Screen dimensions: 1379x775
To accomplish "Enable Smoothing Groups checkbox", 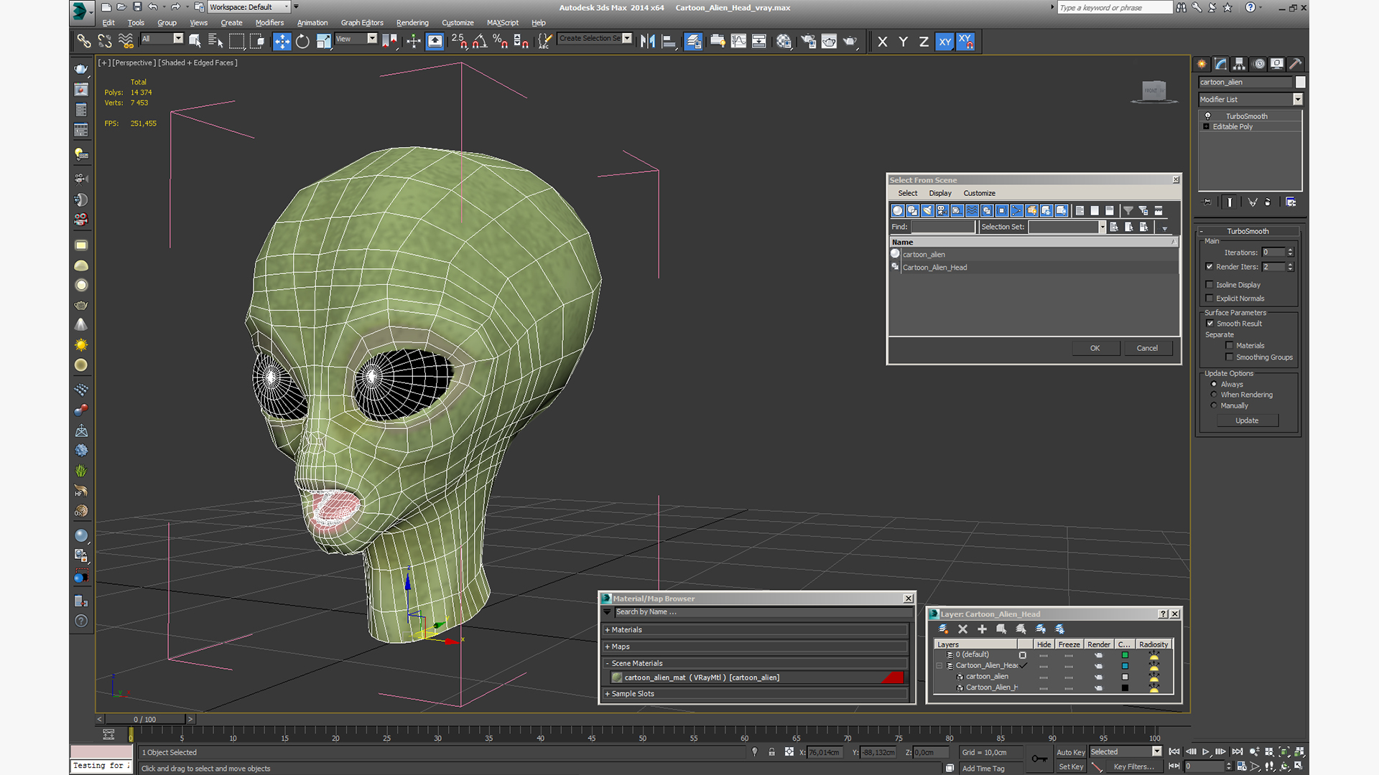I will pyautogui.click(x=1229, y=357).
